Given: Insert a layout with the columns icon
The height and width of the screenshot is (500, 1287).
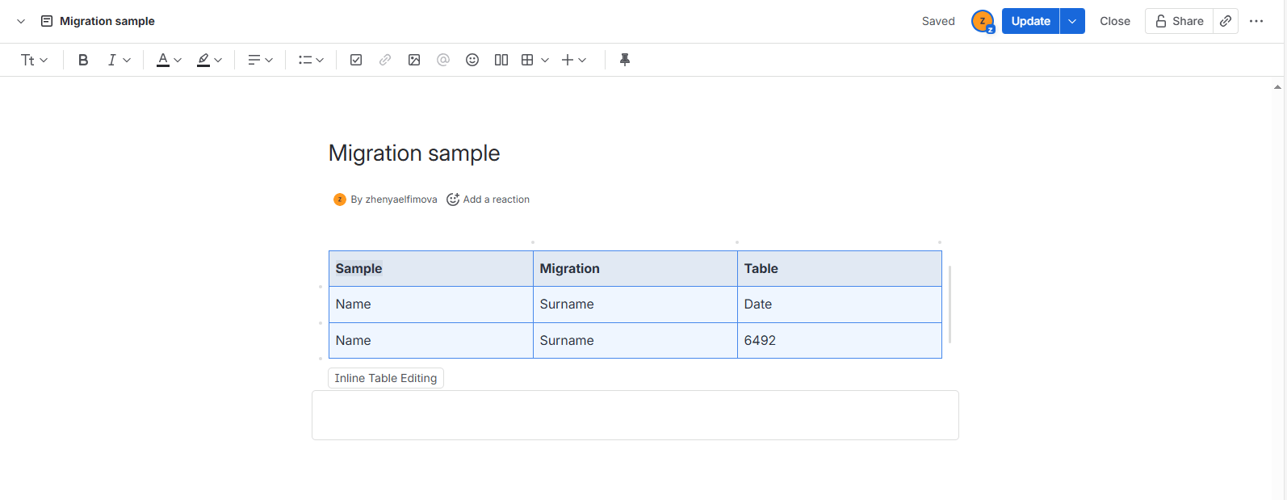Looking at the screenshot, I should 501,59.
